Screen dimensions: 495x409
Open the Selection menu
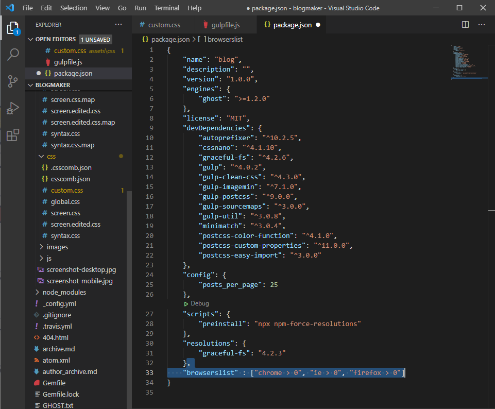tap(74, 8)
